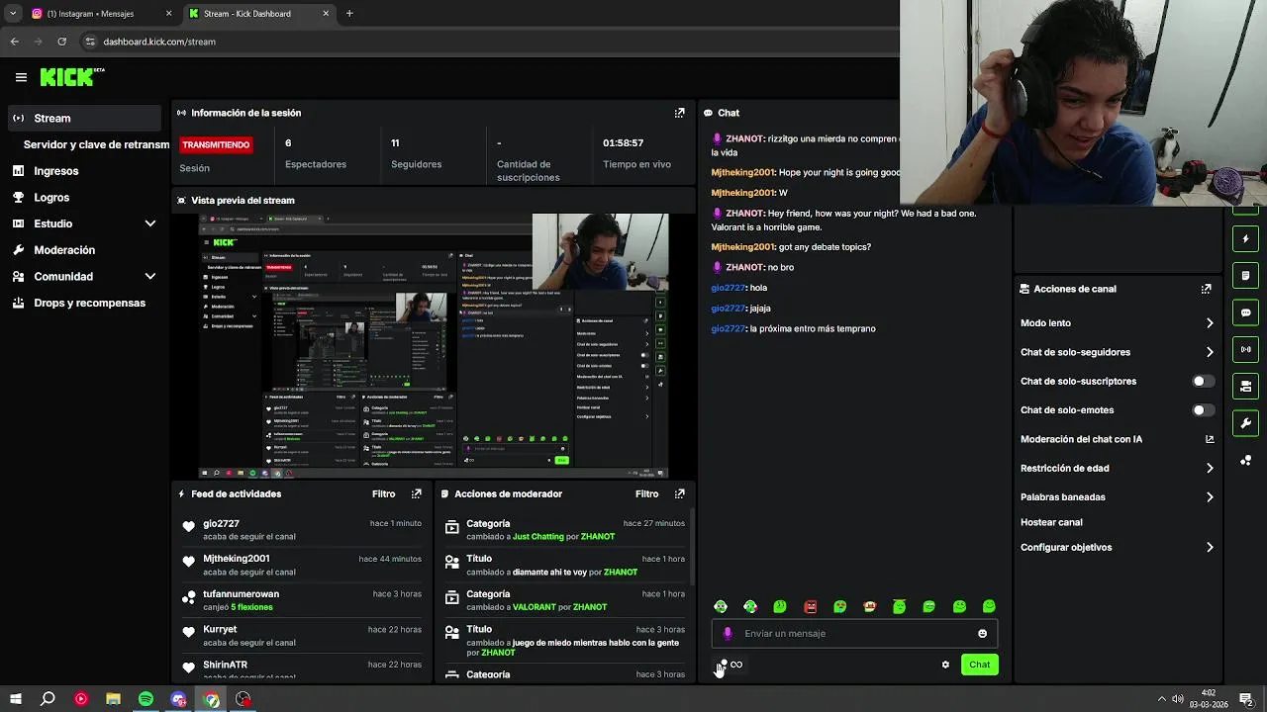
Task: Open chat settings gear icon
Action: 945,665
